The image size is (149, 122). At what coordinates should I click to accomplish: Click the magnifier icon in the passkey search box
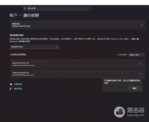point(57,47)
